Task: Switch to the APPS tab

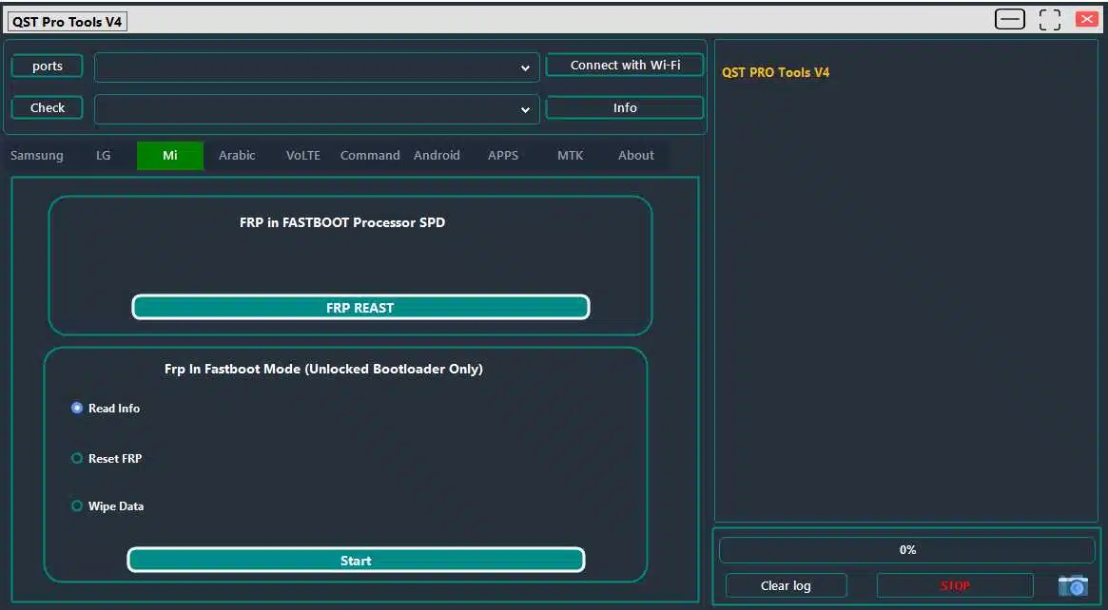Action: coord(503,155)
